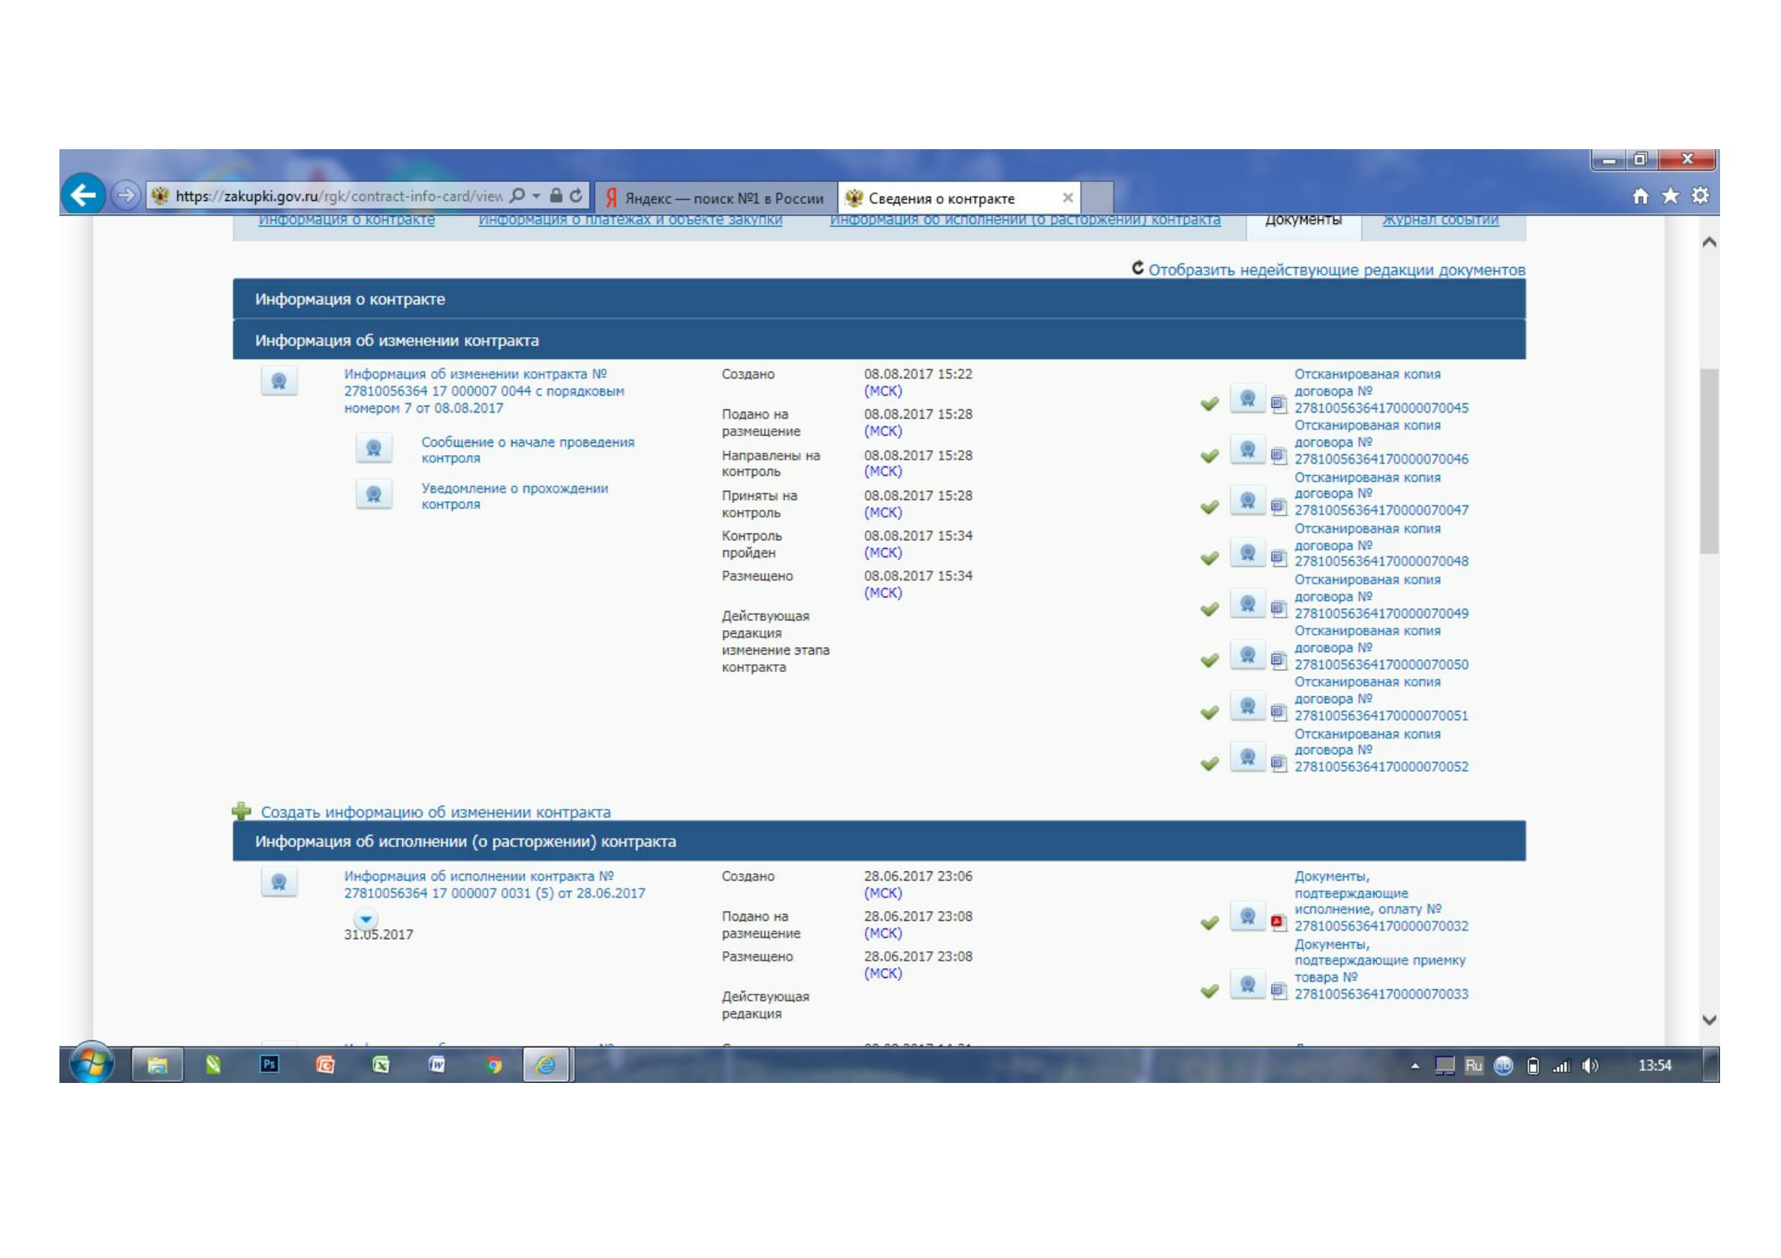Screen dimensions: 1781x1258
Task: Switch to 'Яндекс — поиск №1 в России' tab
Action: click(715, 199)
